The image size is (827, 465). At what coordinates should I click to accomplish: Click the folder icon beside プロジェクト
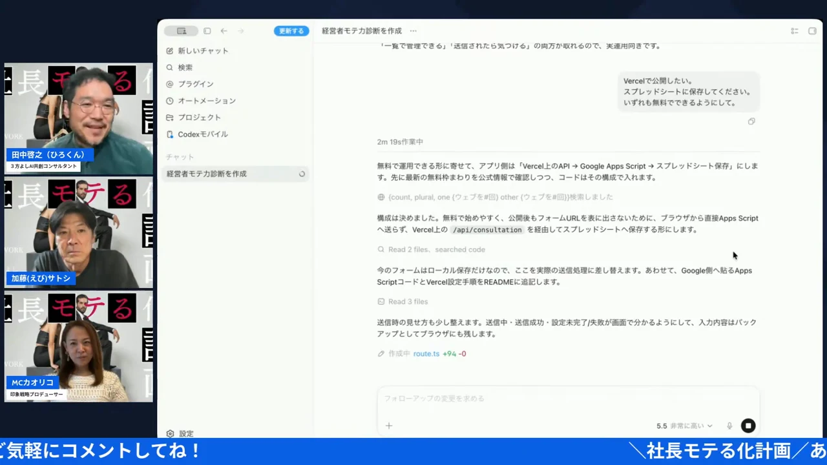170,118
